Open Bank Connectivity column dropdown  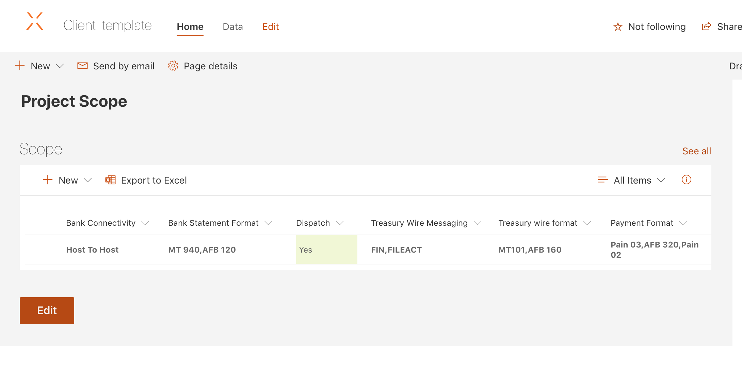pos(145,223)
